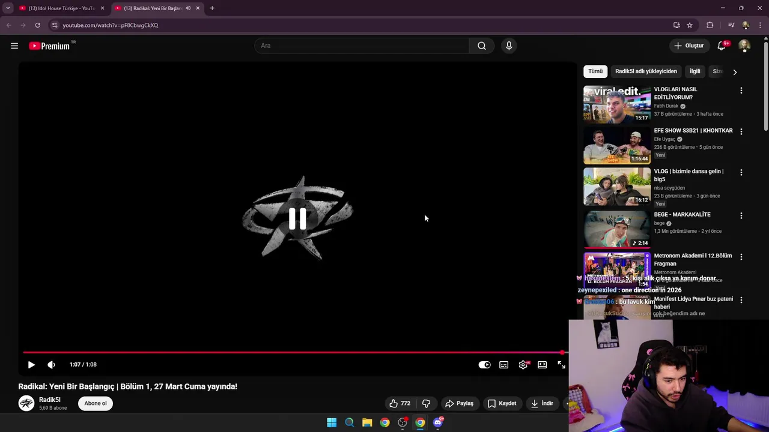Close the 'Idol House Türkiye' browser tab
This screenshot has height=432, width=769.
coord(102,8)
